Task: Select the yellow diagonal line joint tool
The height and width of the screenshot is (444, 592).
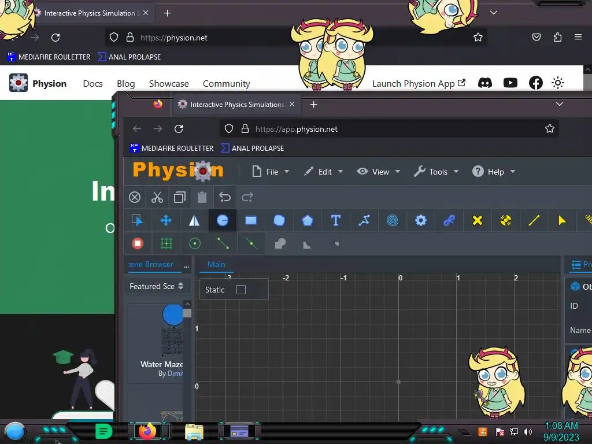Action: (x=534, y=220)
